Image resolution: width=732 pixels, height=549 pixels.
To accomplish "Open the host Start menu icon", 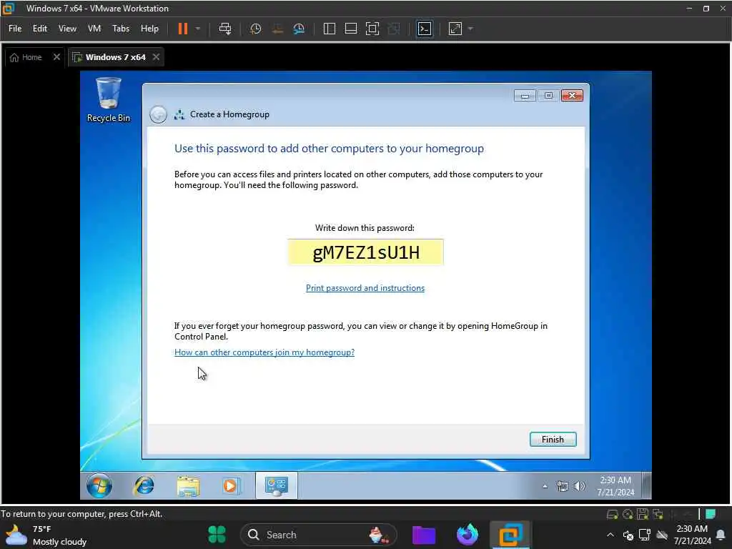I will coord(217,535).
